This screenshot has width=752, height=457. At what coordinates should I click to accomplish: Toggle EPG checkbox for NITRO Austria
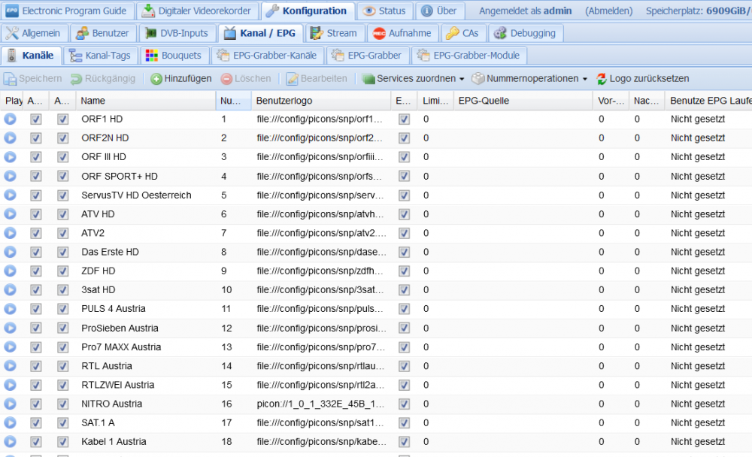(x=405, y=404)
